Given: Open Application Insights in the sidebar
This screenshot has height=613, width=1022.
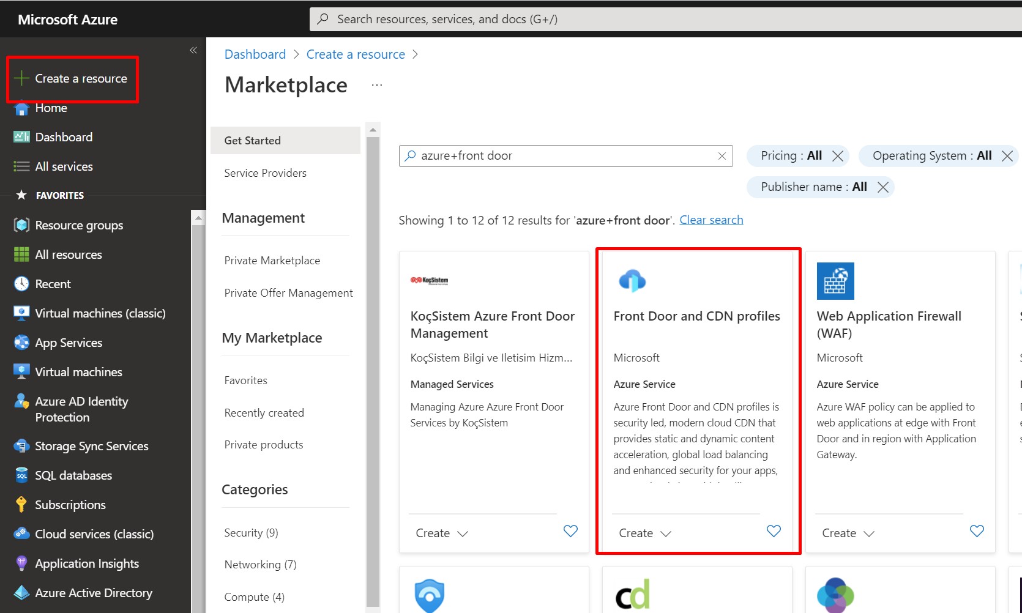Looking at the screenshot, I should (86, 563).
